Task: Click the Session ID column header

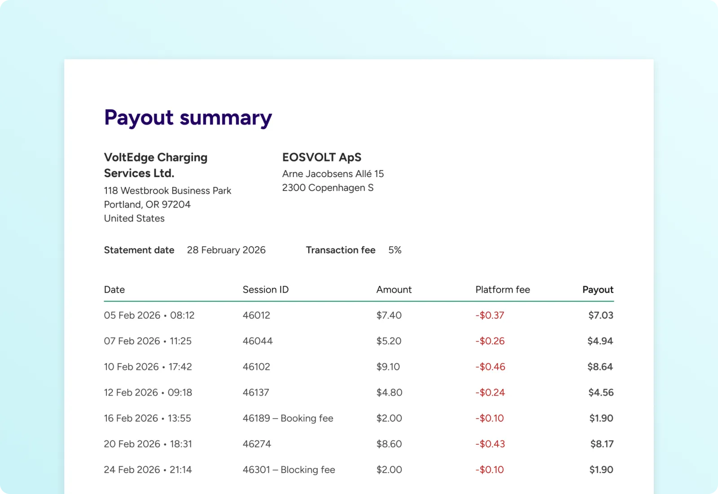Action: [x=265, y=290]
